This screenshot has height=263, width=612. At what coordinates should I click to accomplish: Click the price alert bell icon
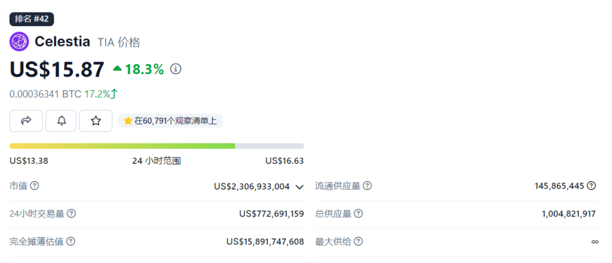pyautogui.click(x=62, y=121)
